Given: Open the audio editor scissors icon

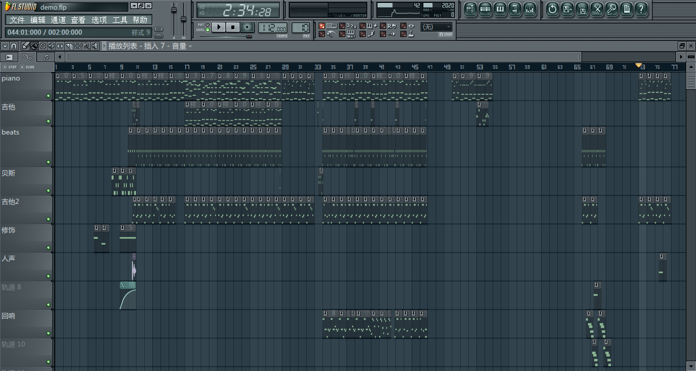Looking at the screenshot, I should coord(597,9).
